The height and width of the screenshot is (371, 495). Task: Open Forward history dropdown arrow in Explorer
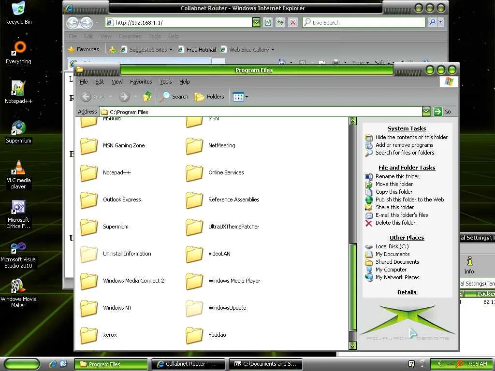coord(135,97)
